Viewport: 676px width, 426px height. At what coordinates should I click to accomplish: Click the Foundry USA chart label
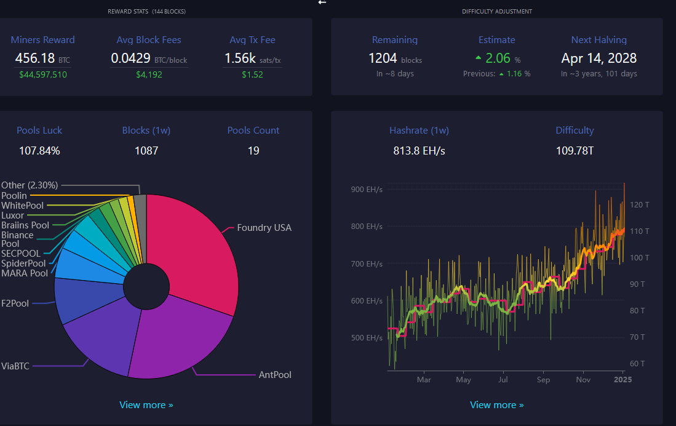(x=264, y=228)
